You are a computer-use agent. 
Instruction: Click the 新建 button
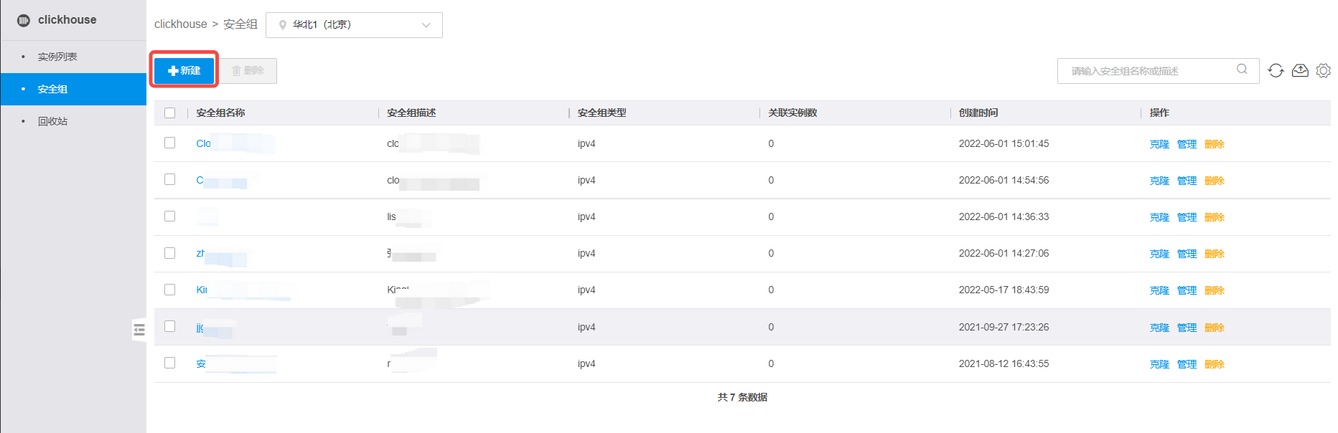(x=184, y=70)
